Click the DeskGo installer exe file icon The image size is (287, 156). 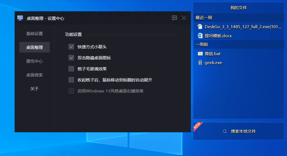pyautogui.click(x=200, y=27)
